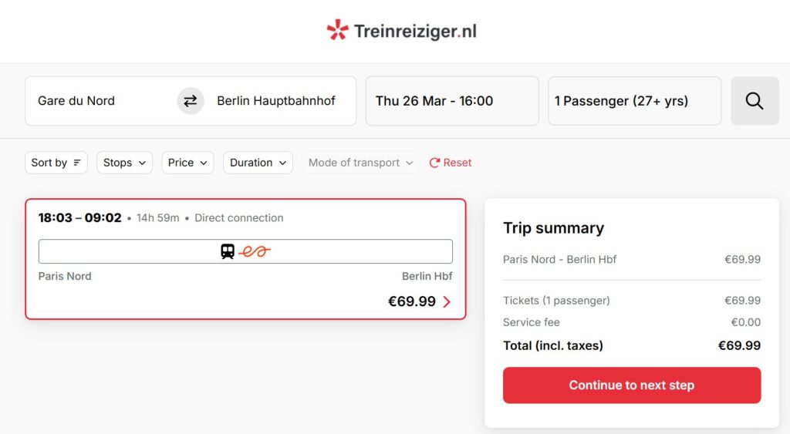790x434 pixels.
Task: Click the Treinreiziger.nl site name
Action: pyautogui.click(x=415, y=31)
